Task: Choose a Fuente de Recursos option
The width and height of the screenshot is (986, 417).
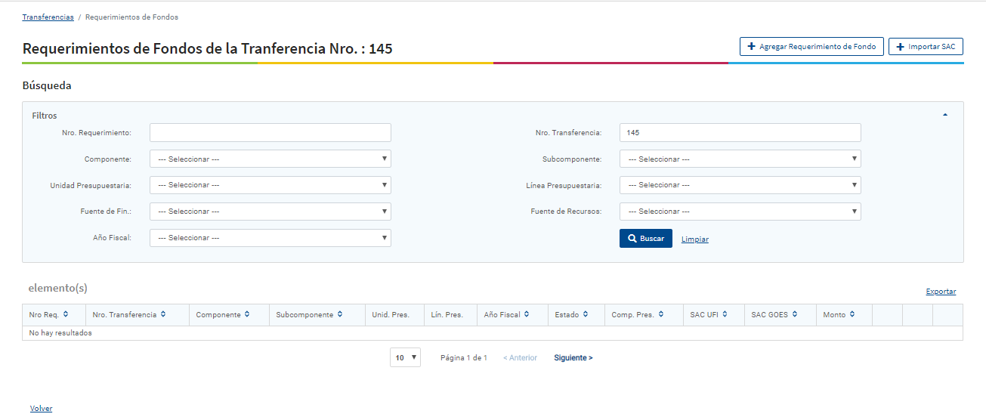Action: [740, 212]
